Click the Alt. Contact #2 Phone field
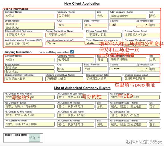This screenshot has height=146, width=164. 76,125
